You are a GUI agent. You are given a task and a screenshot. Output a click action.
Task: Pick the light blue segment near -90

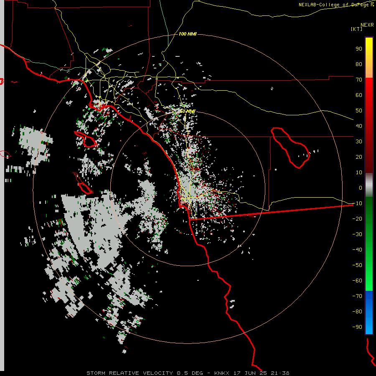[x=369, y=325]
